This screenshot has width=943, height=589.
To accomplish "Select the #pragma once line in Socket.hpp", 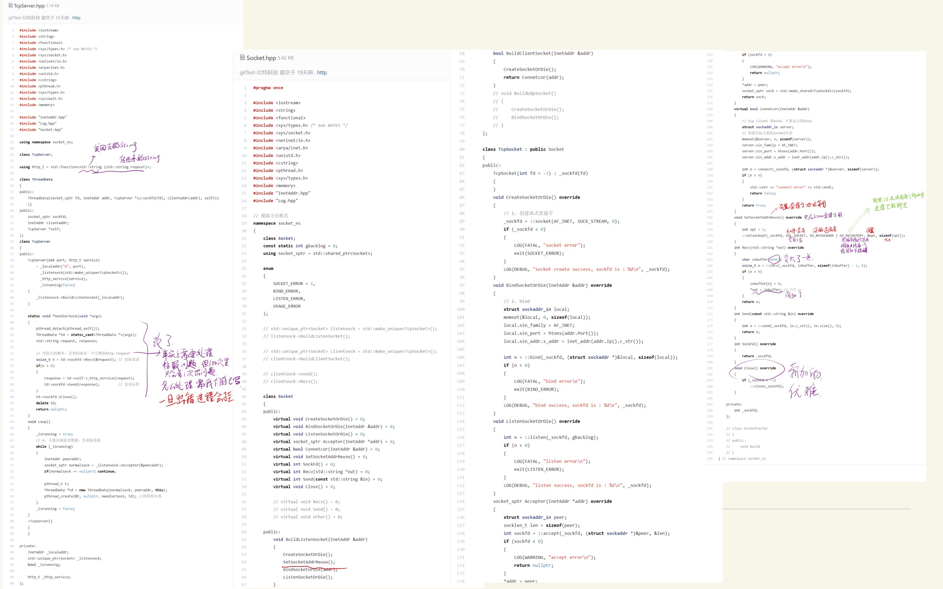I will coord(268,88).
